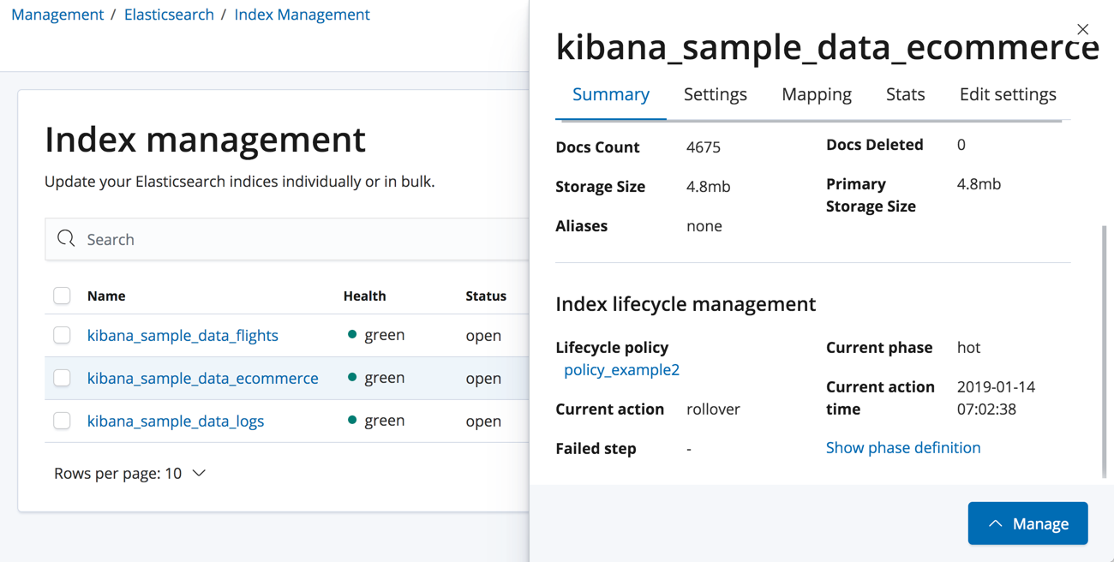The height and width of the screenshot is (562, 1114).
Task: Expand Show phase definition
Action: click(903, 447)
